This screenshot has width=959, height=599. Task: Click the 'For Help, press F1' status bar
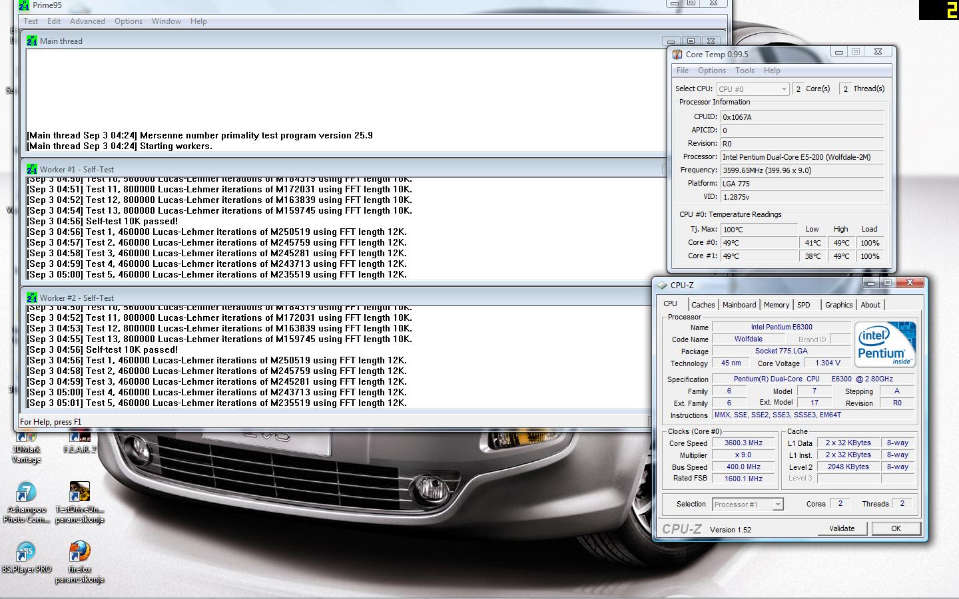[x=51, y=421]
